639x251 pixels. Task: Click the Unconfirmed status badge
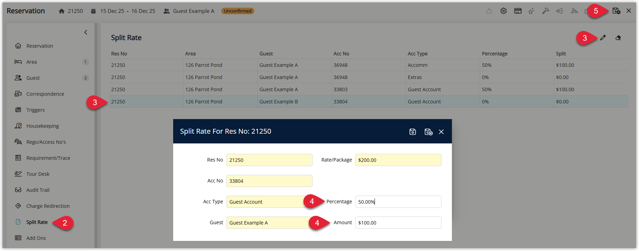(238, 11)
